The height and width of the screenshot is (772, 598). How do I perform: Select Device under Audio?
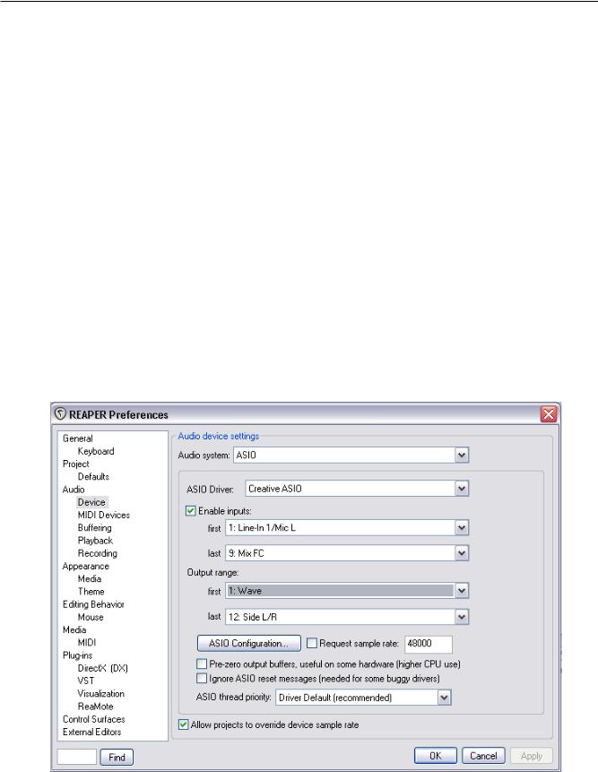click(91, 502)
